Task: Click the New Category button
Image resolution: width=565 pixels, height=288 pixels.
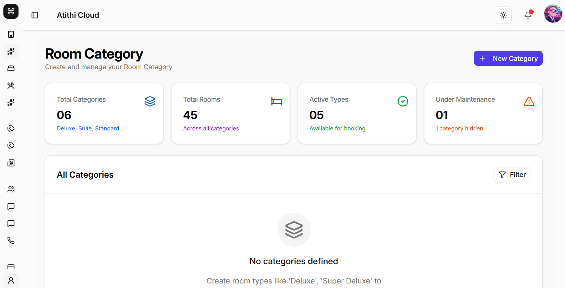Action: (x=508, y=58)
